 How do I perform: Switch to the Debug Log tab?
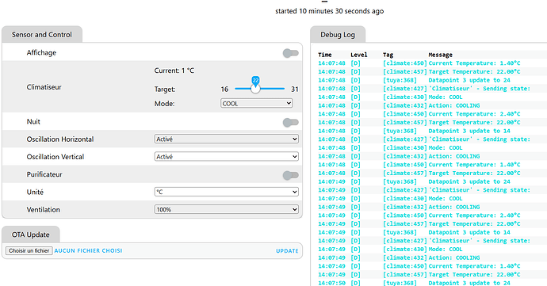(x=338, y=35)
